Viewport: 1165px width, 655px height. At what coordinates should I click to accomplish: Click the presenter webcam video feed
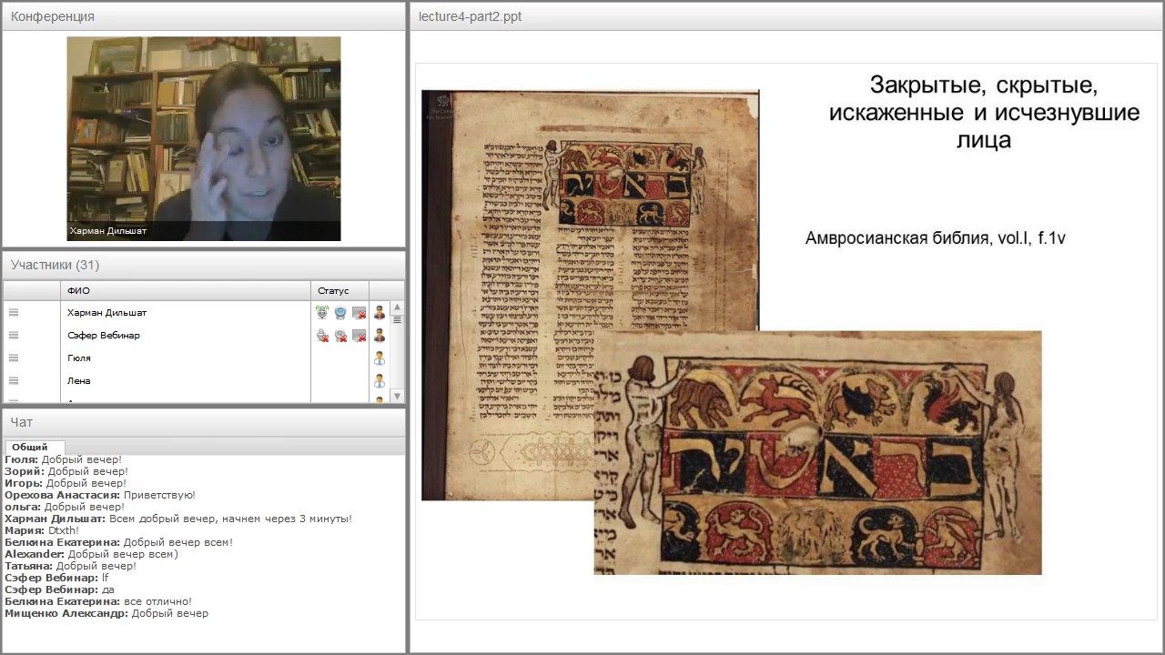tap(204, 138)
